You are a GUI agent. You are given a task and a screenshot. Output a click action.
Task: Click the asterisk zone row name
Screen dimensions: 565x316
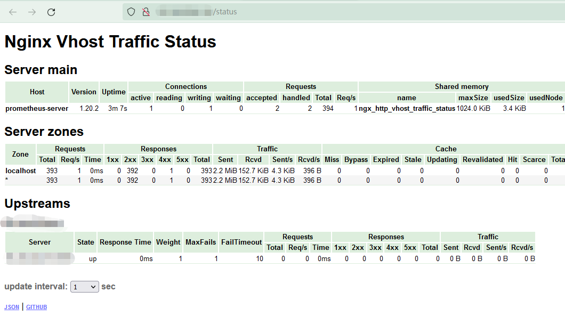point(7,180)
